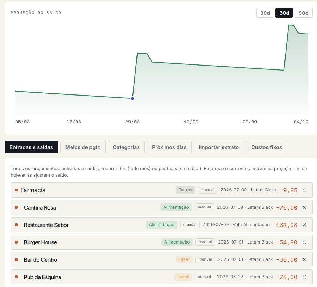The image size is (317, 287).
Task: Delete the Farmacia entry
Action: pyautogui.click(x=304, y=190)
